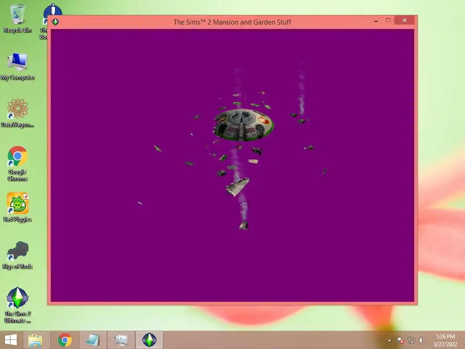Click the title The Sims 2 Mansion and Garden Stuff
Screen dimensions: 465x349
[x=232, y=22]
